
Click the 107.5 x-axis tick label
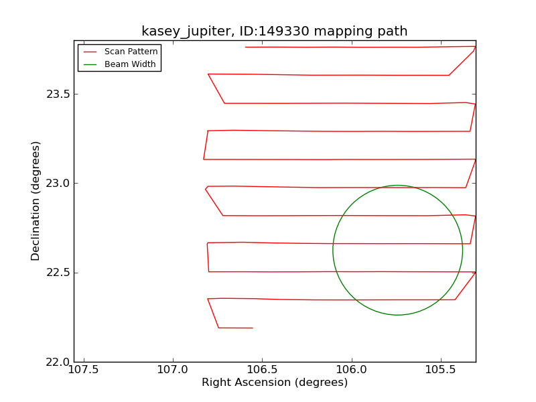coord(83,369)
